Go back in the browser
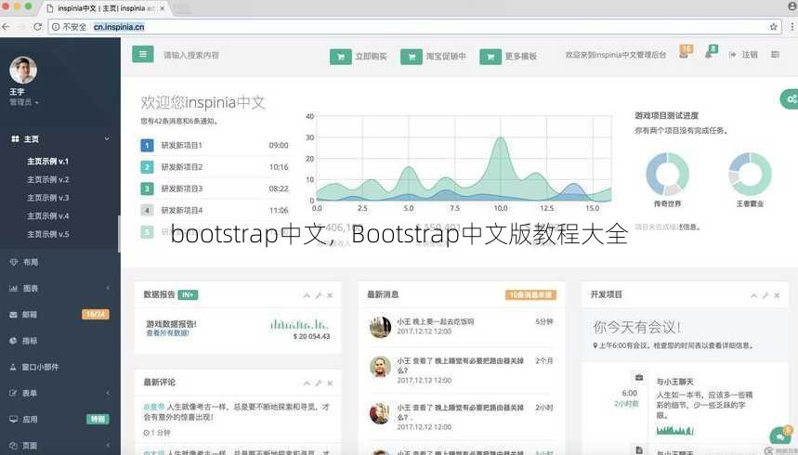Image resolution: width=798 pixels, height=455 pixels. [x=5, y=27]
